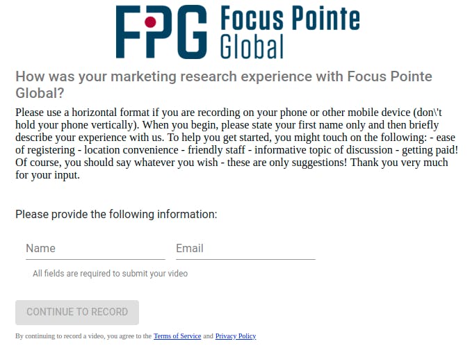This screenshot has width=470, height=355.
Task: Click the underline beneath the Name field
Action: pos(95,259)
